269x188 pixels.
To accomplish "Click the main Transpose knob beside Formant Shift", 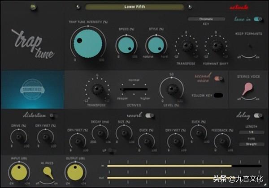I will coord(187,46).
